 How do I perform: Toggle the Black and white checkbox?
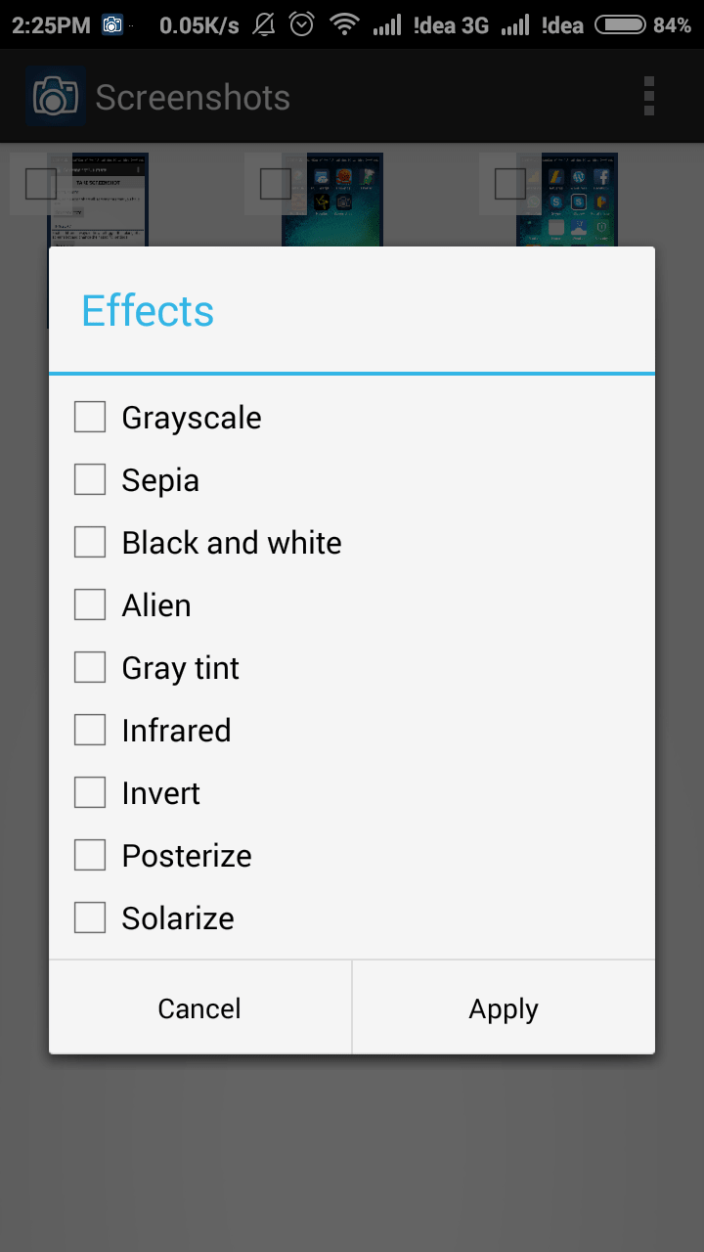click(x=90, y=543)
